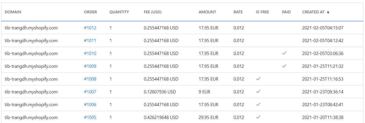Click the Is Free checkmark for order #1005
365x123 pixels.
(258, 117)
